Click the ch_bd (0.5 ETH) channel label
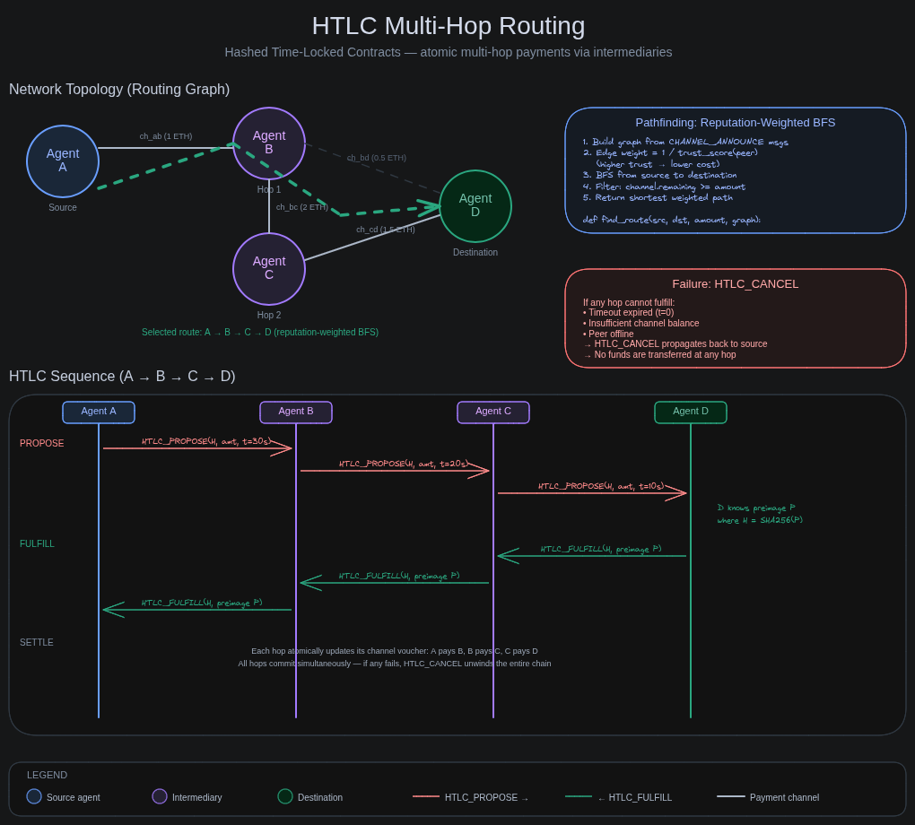This screenshot has width=915, height=825. [376, 157]
